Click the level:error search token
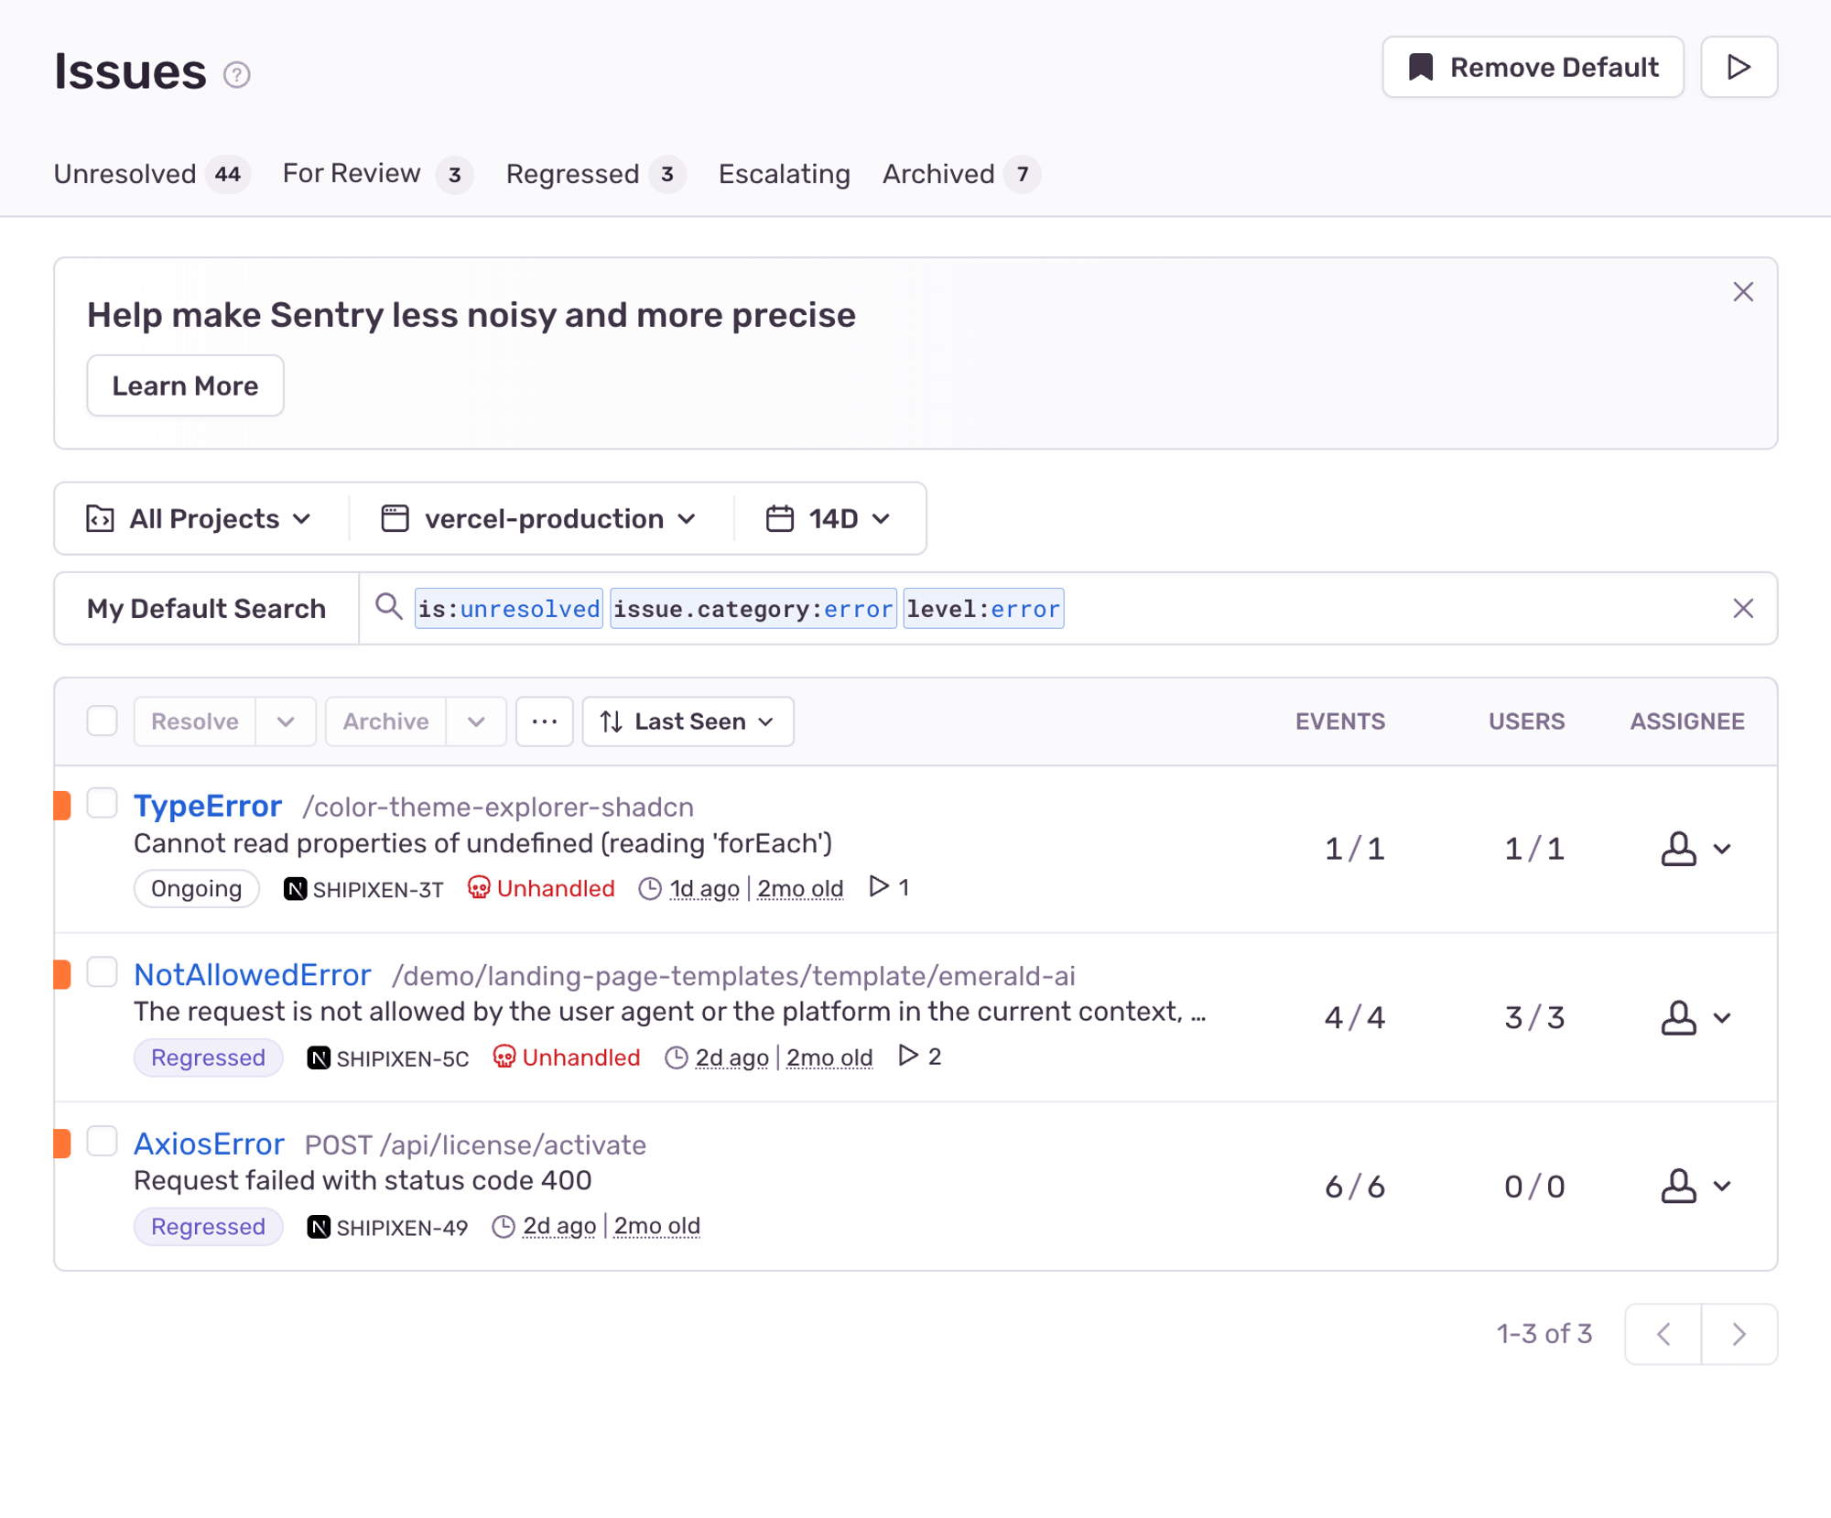 982,609
